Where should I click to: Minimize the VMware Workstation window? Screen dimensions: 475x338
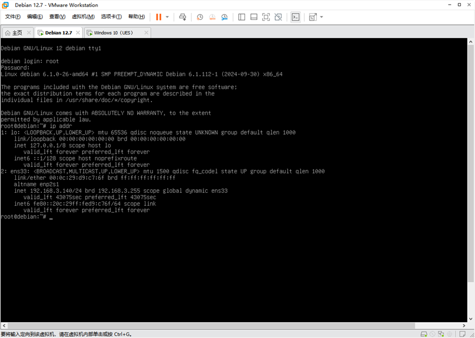coord(449,5)
